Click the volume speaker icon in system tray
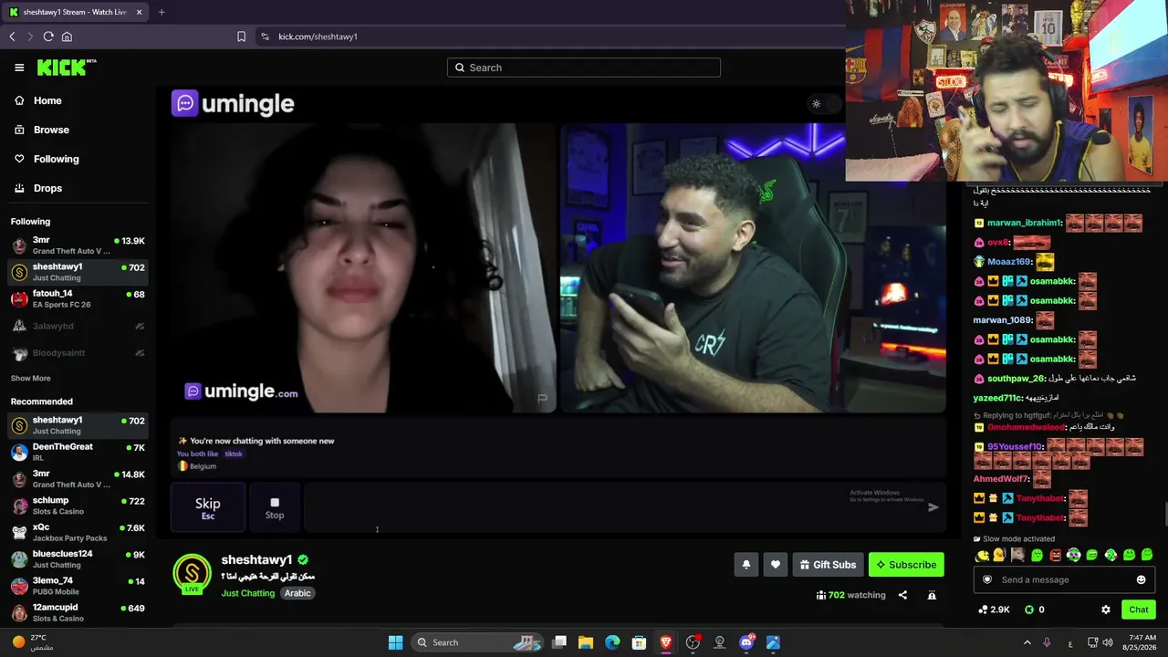The height and width of the screenshot is (657, 1168). 1108,642
